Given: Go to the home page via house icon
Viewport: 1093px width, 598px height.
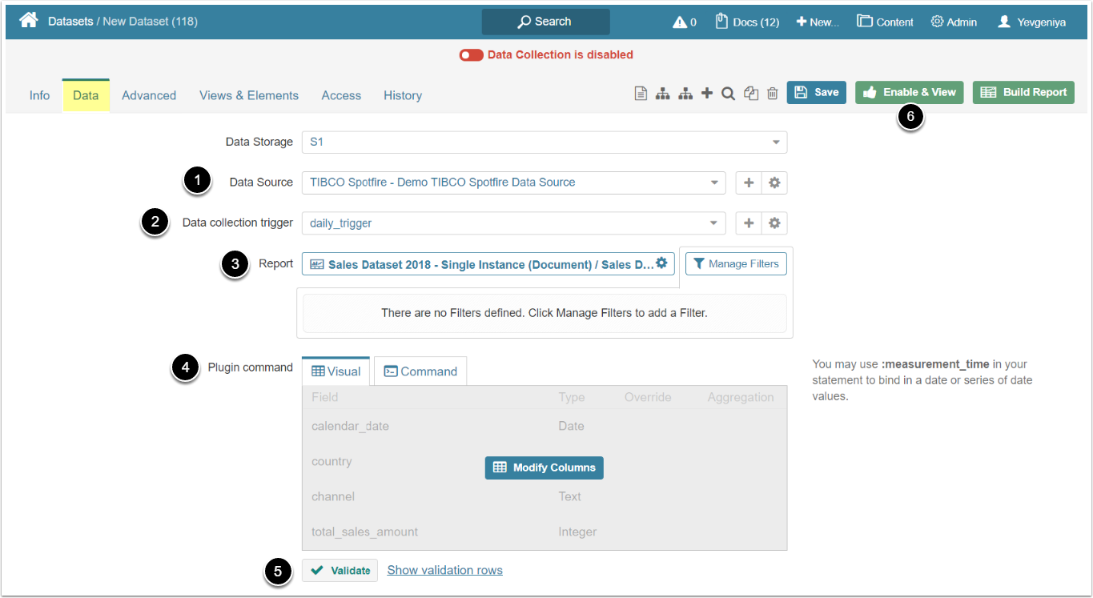Looking at the screenshot, I should [x=29, y=21].
